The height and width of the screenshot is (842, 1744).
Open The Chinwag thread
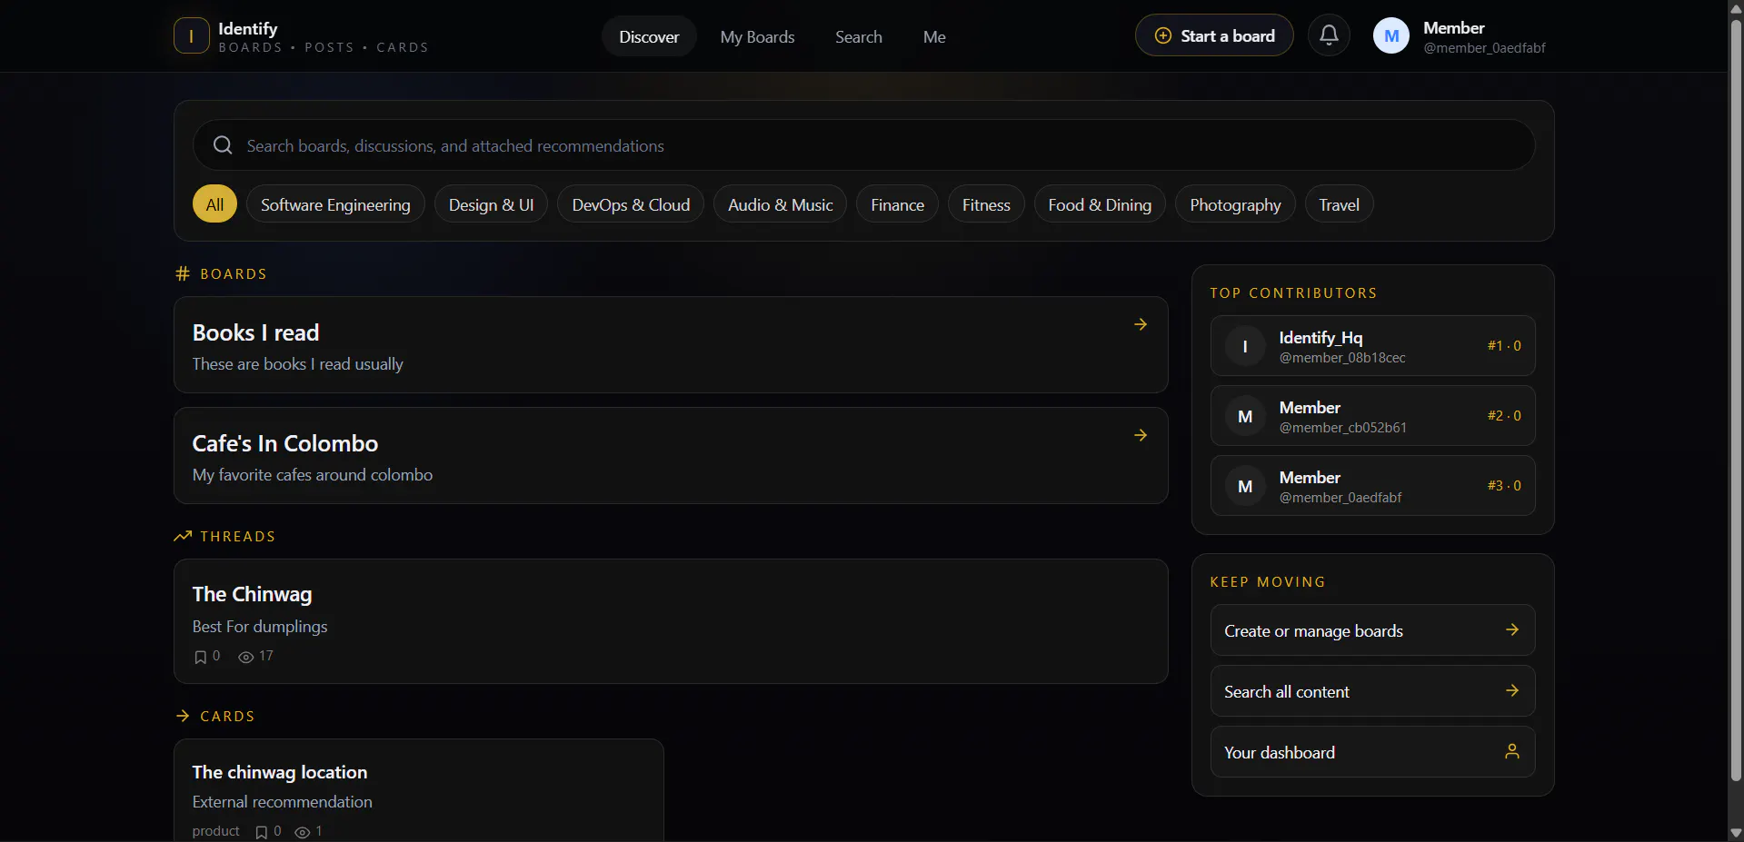coord(671,621)
